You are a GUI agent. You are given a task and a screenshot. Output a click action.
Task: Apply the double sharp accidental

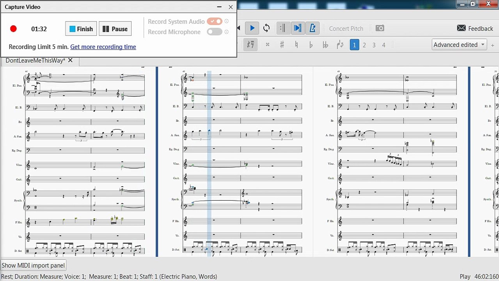[x=267, y=44]
